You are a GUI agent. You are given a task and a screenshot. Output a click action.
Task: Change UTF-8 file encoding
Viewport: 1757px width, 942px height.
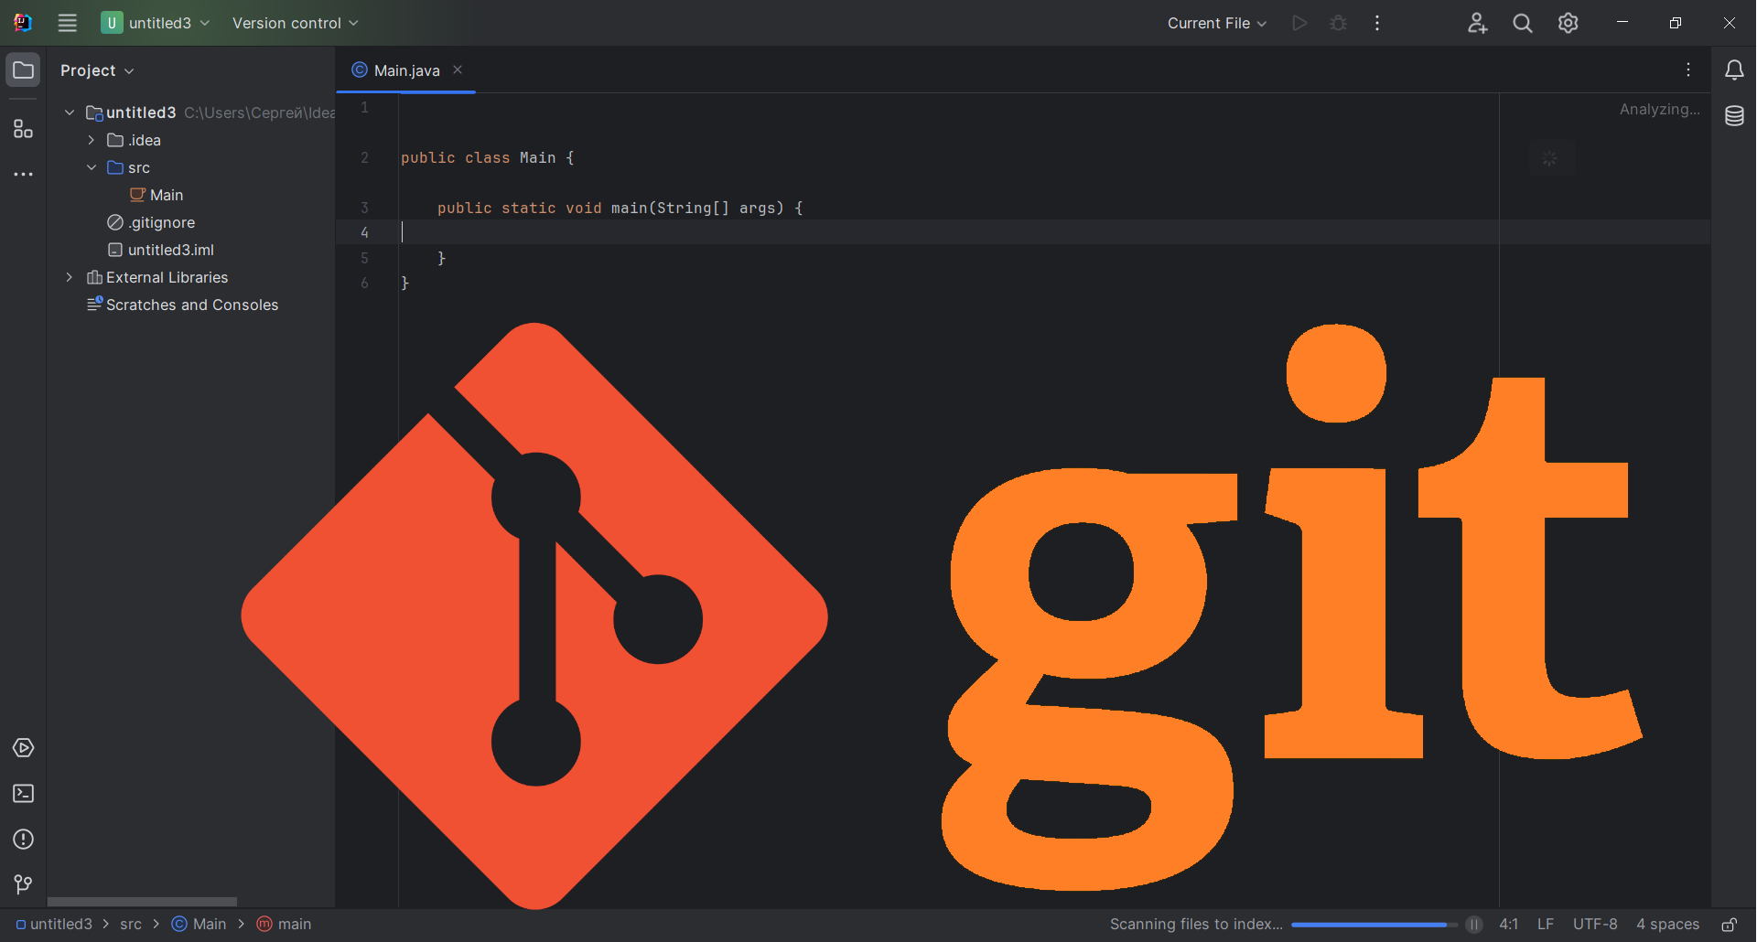coord(1595,925)
